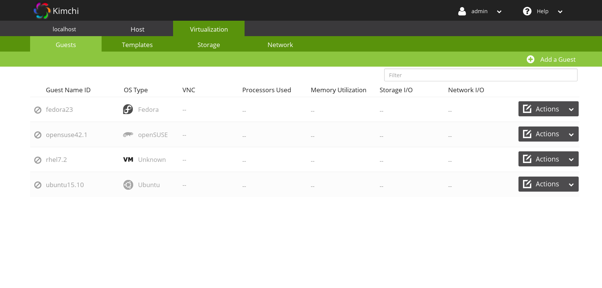Click the Filter input field
The image size is (602, 288).
click(x=481, y=75)
